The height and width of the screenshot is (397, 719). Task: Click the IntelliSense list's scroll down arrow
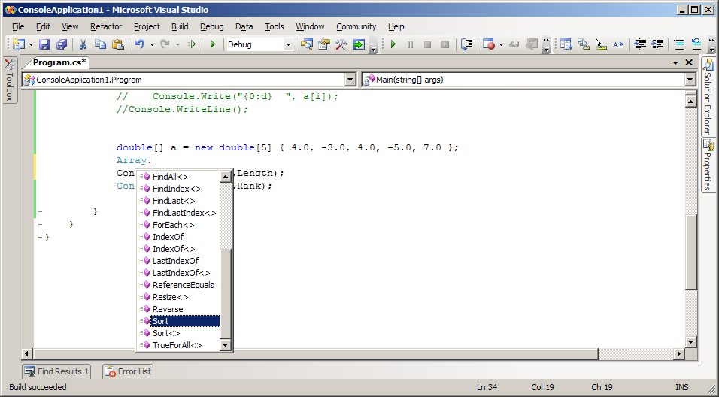point(225,345)
